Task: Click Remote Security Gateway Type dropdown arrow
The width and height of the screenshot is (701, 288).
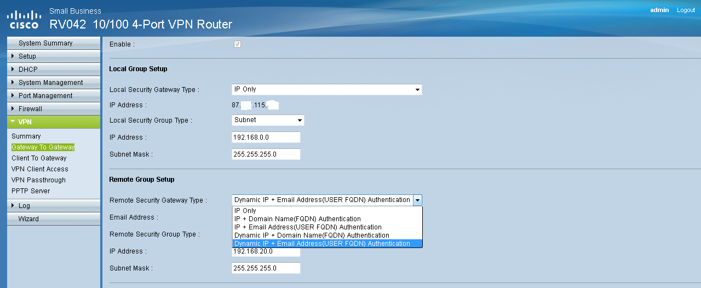Action: pos(417,200)
